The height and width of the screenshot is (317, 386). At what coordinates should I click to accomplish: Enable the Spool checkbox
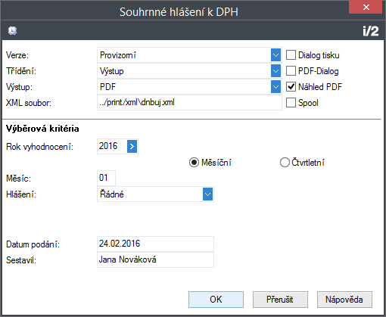click(x=291, y=103)
